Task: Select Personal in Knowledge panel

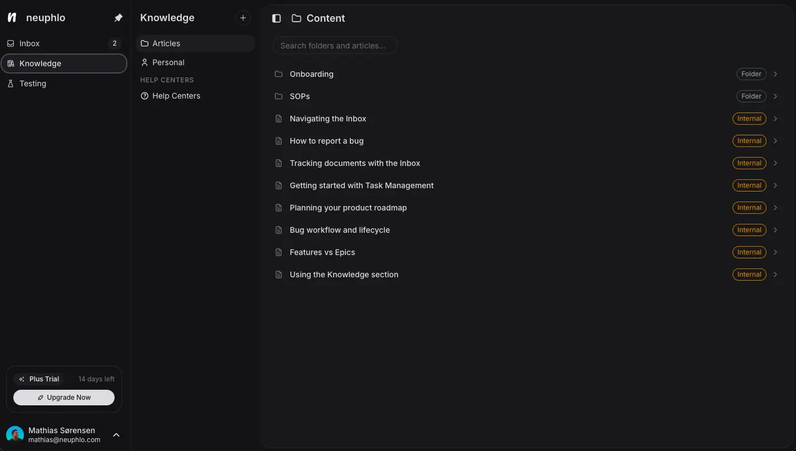Action: coord(168,62)
